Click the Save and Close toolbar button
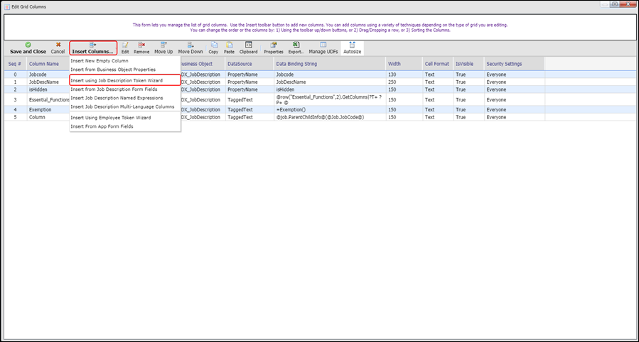The height and width of the screenshot is (342, 639). [x=28, y=48]
